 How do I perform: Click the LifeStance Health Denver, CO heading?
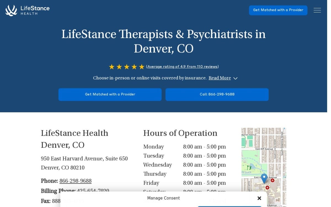click(x=74, y=139)
